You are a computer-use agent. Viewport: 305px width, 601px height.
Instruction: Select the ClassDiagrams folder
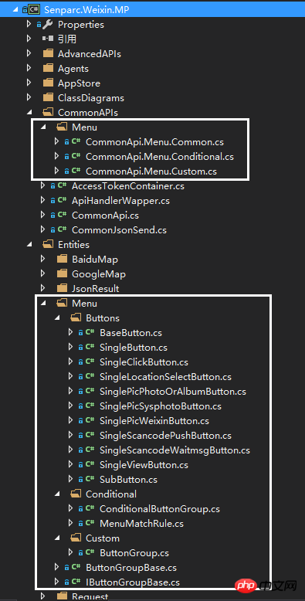(x=91, y=98)
